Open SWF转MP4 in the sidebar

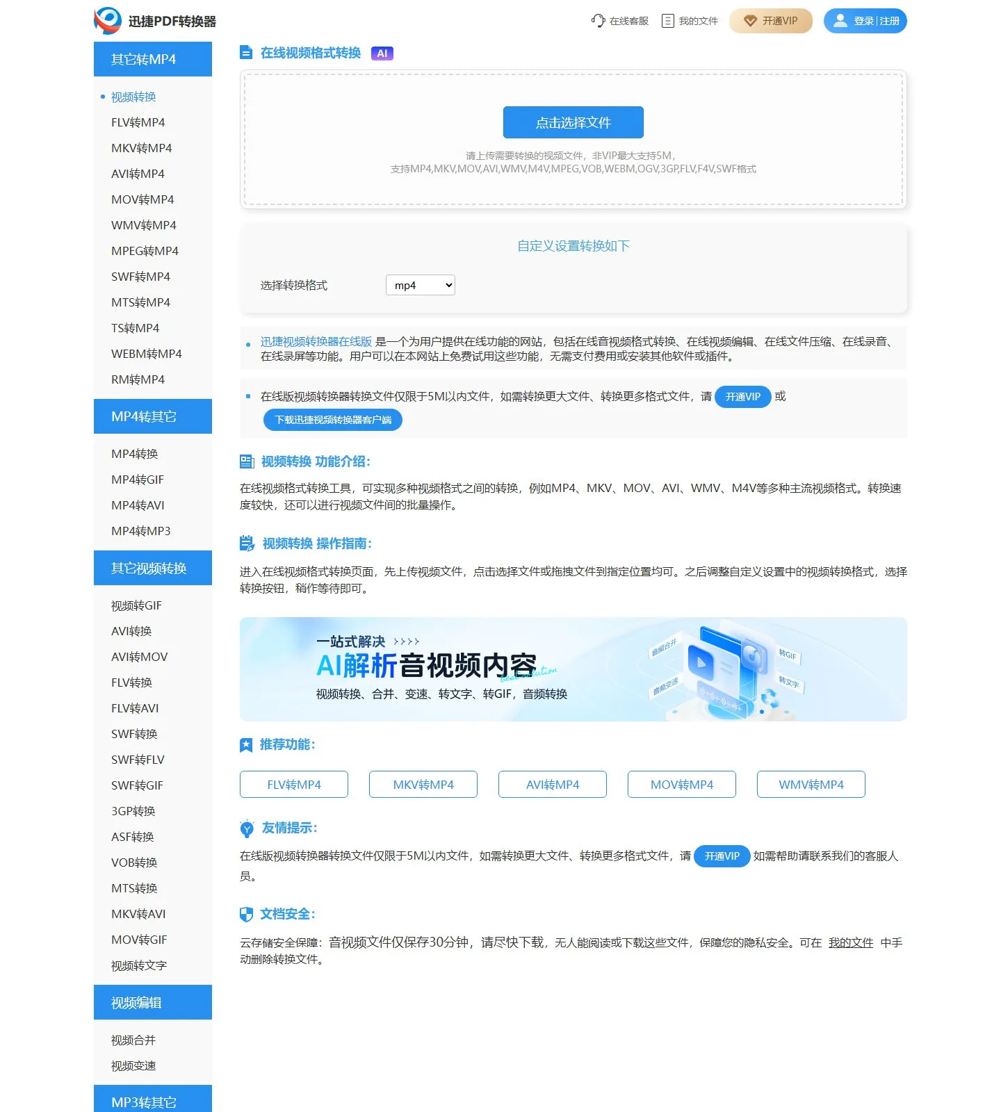[140, 277]
